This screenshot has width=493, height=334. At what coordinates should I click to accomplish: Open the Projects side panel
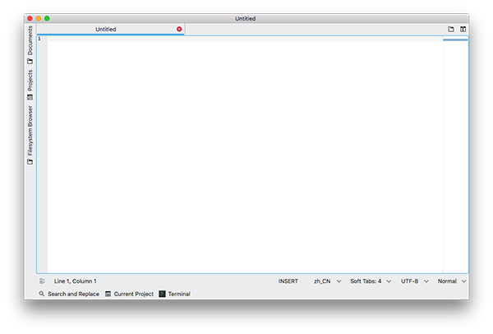click(30, 85)
